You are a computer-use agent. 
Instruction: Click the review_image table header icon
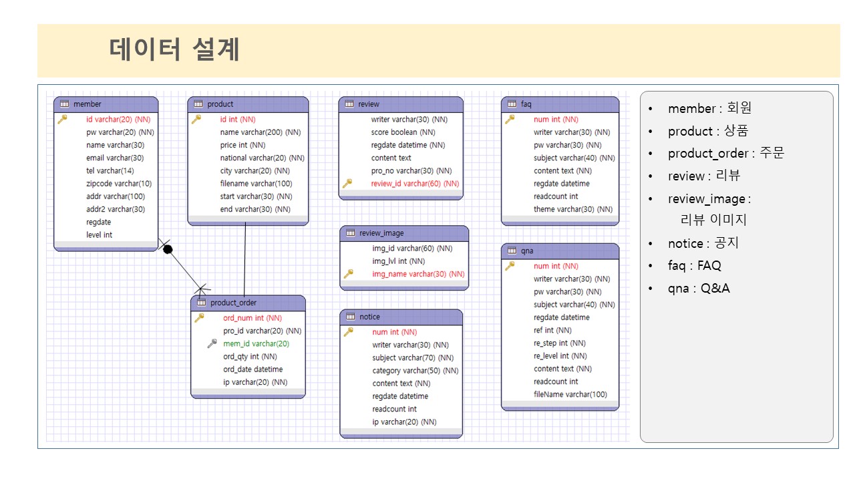tap(351, 233)
